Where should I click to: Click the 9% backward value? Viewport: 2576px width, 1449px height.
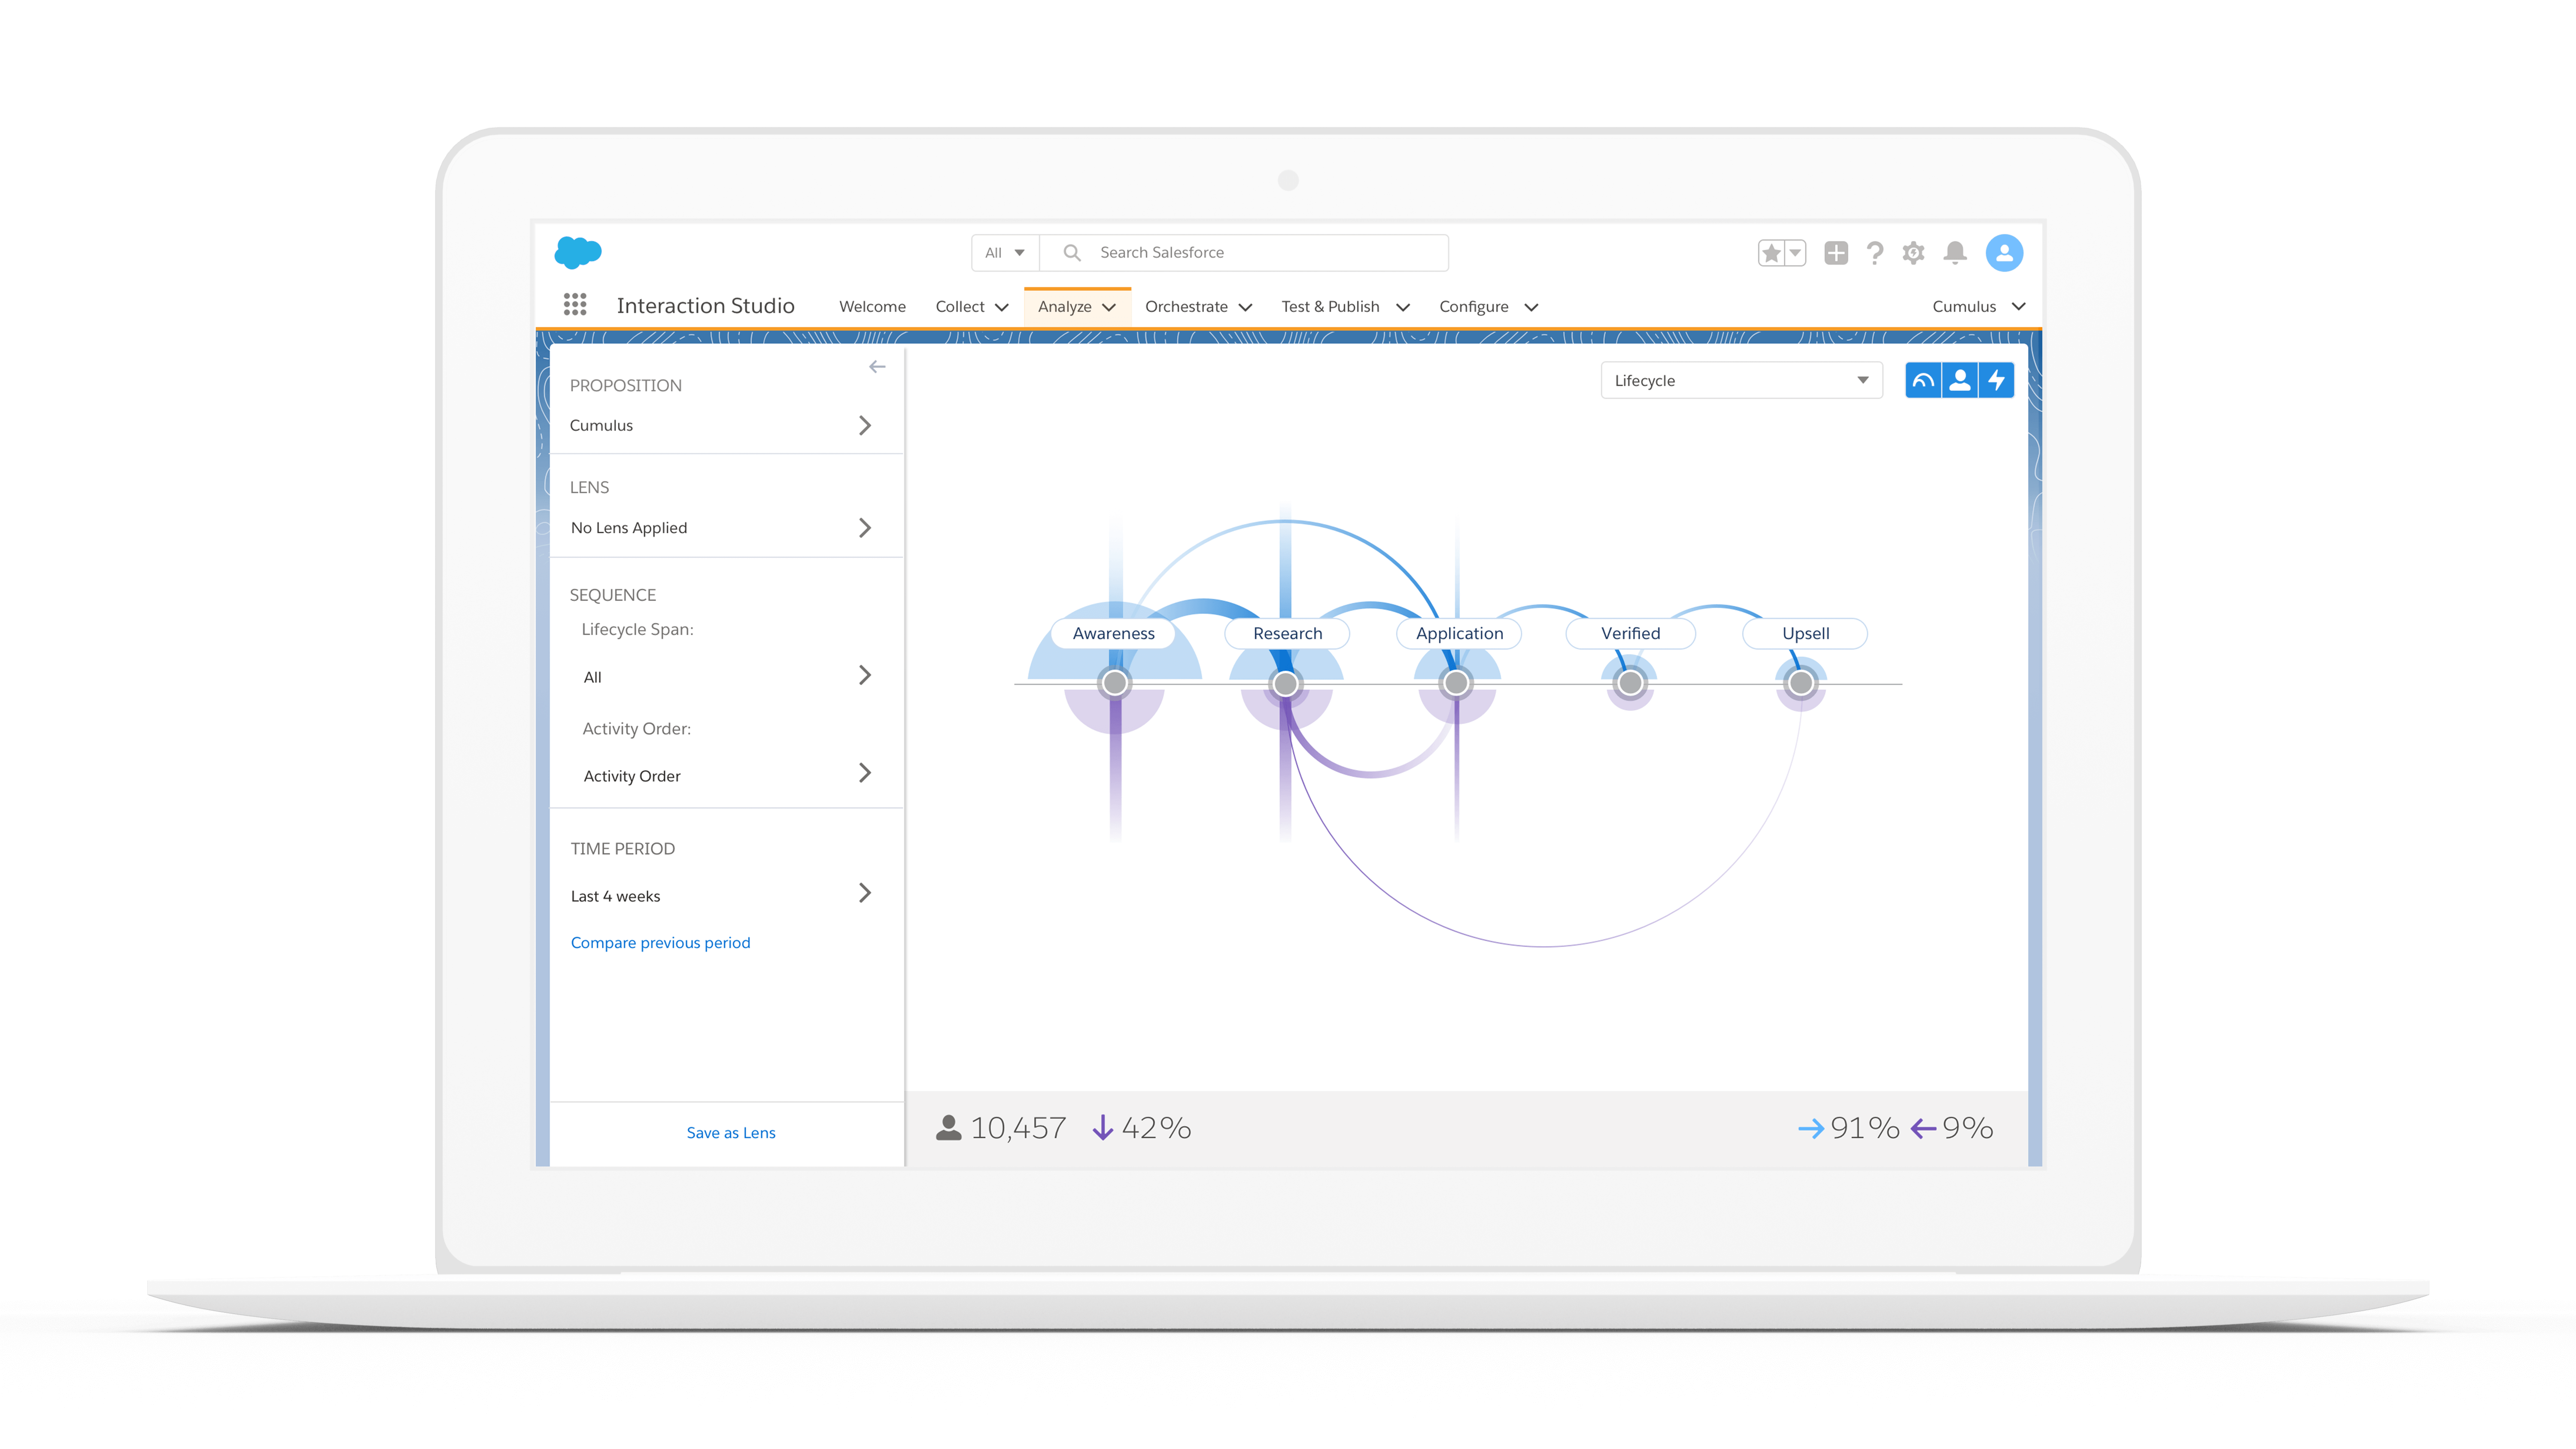pyautogui.click(x=1967, y=1128)
